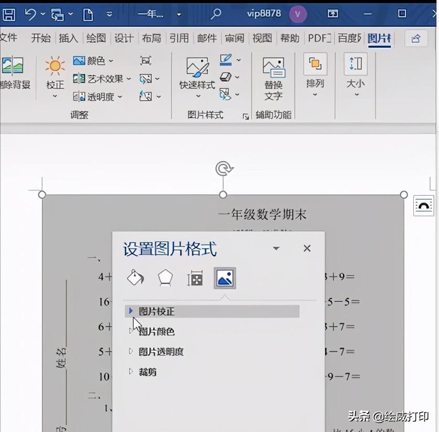Click the search magnifier in the title bar

(216, 13)
